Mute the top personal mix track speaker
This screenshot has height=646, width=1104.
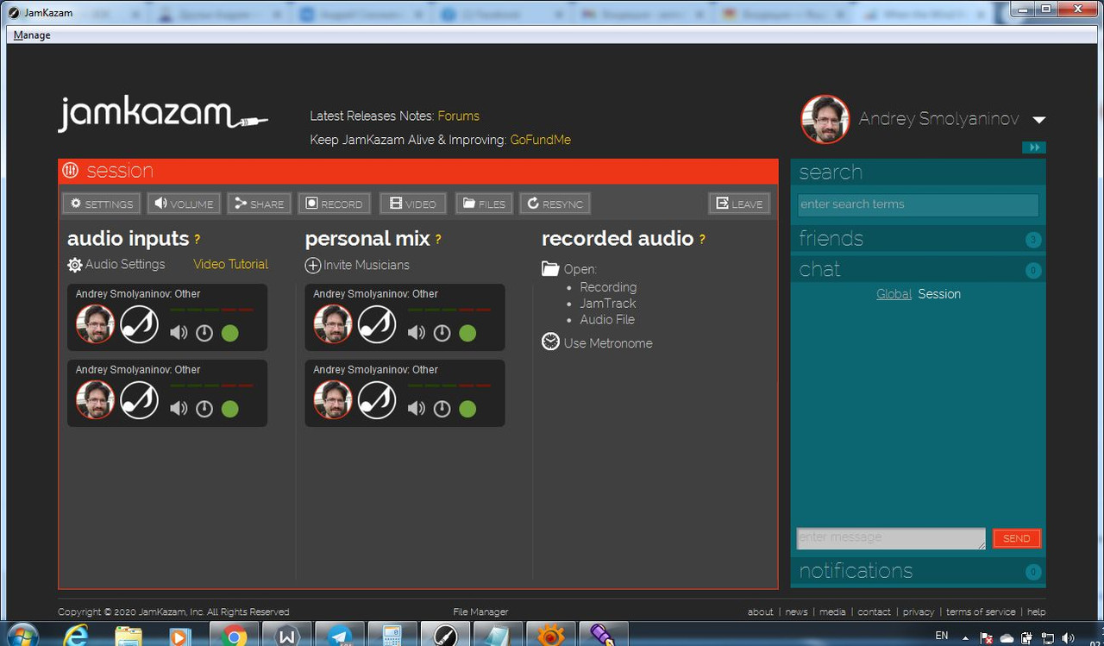pos(417,333)
